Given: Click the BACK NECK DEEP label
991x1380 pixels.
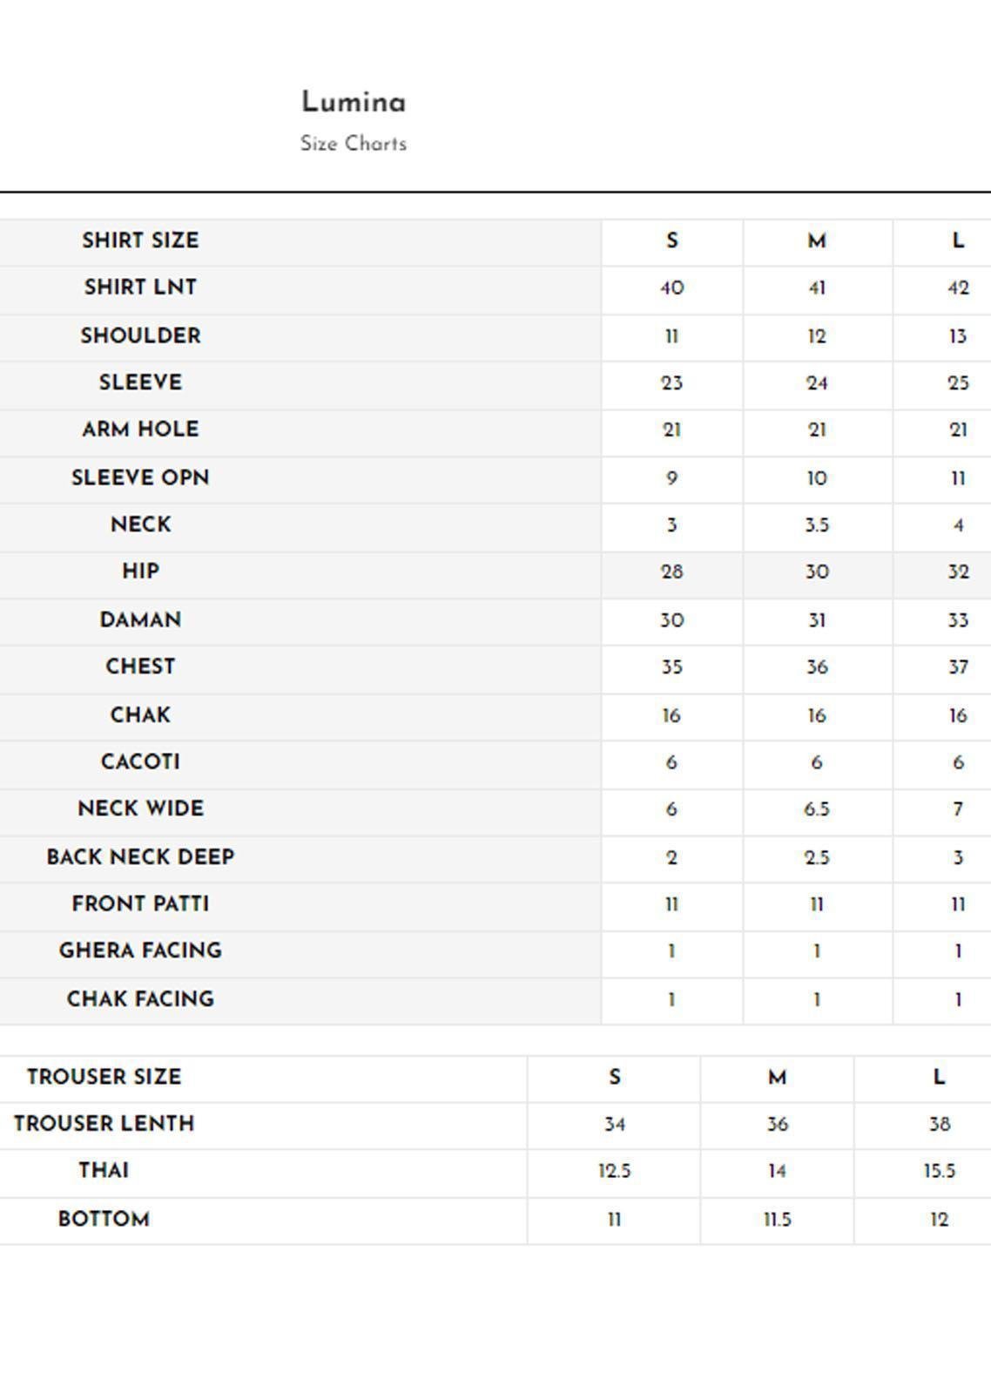Looking at the screenshot, I should [x=140, y=857].
